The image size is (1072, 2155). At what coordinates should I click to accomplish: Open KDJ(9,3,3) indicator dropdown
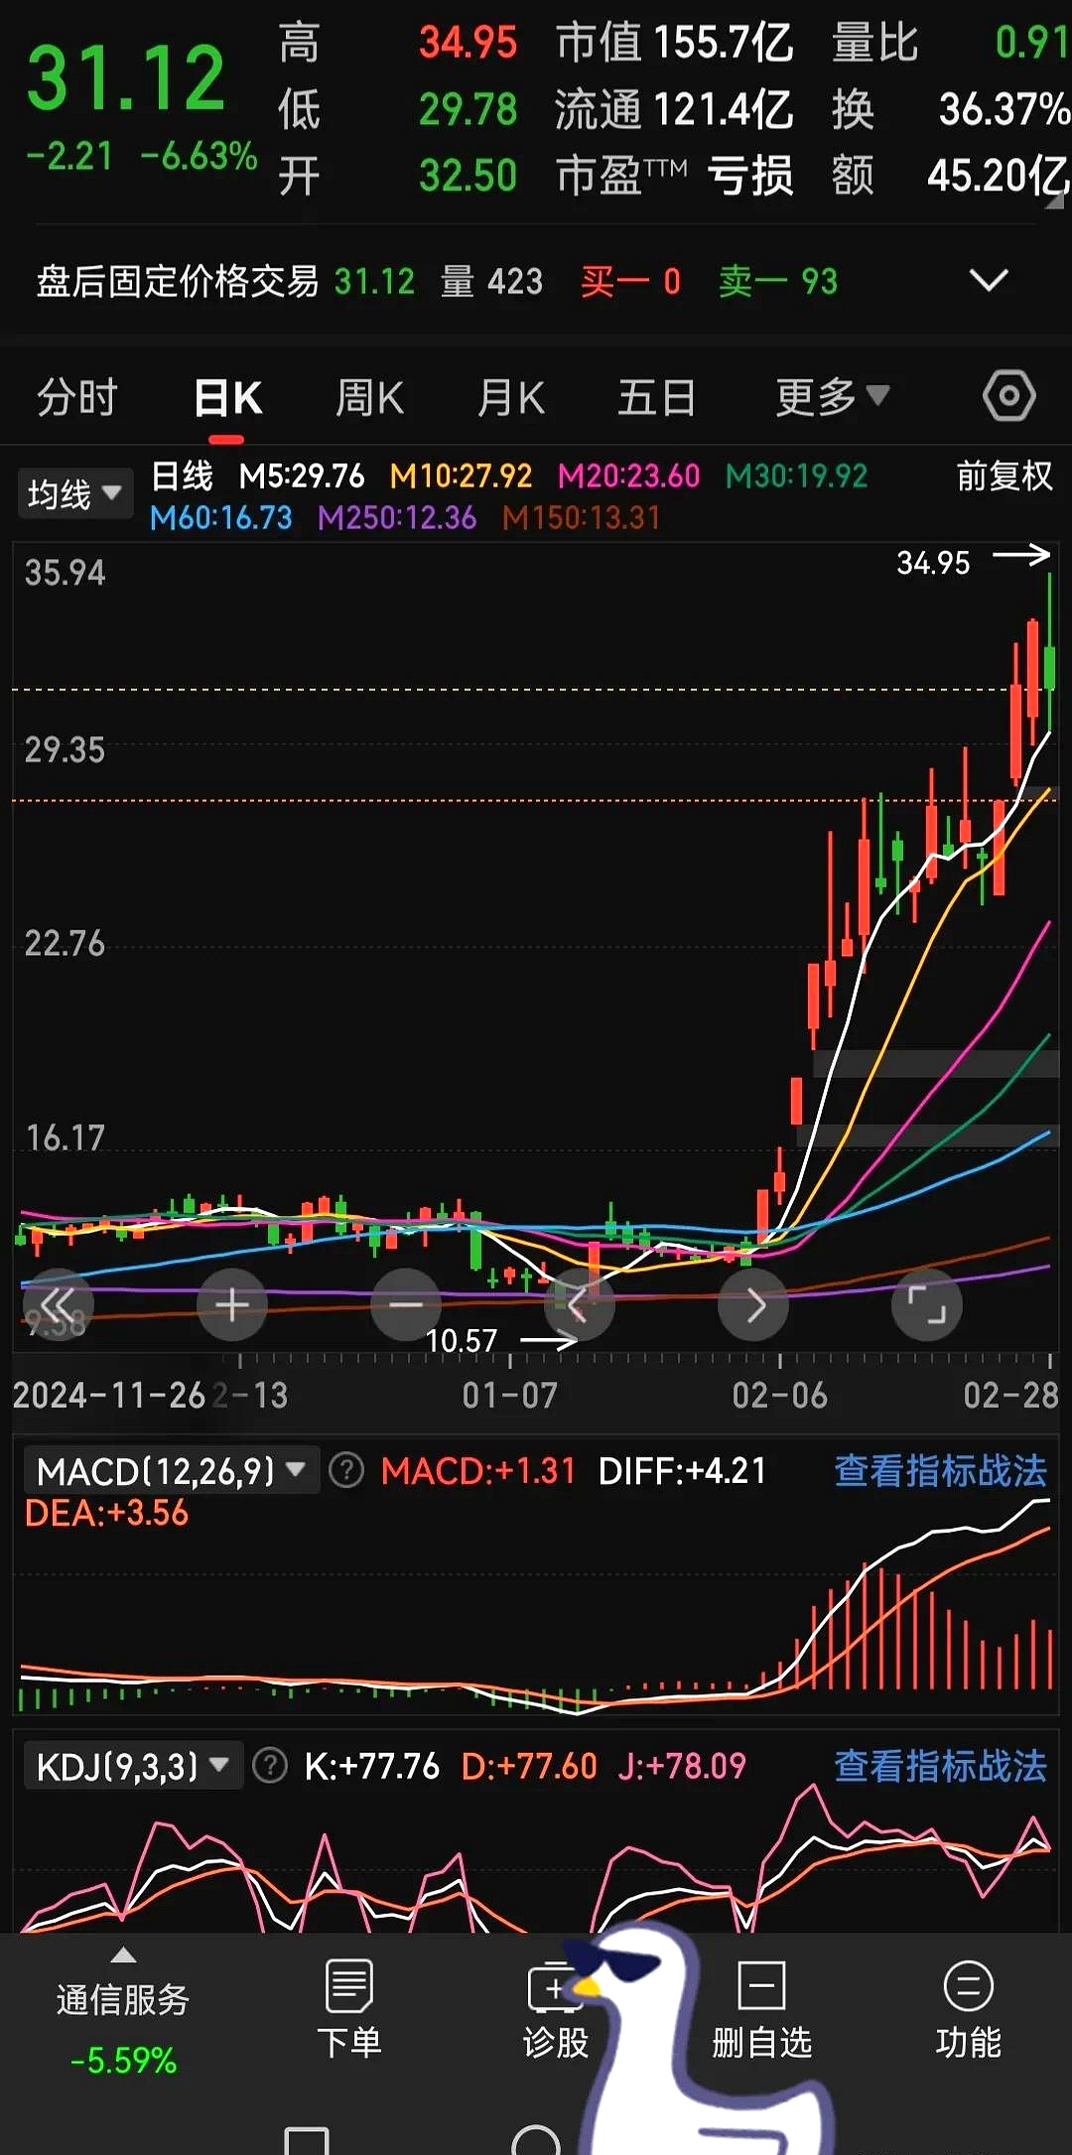132,1767
